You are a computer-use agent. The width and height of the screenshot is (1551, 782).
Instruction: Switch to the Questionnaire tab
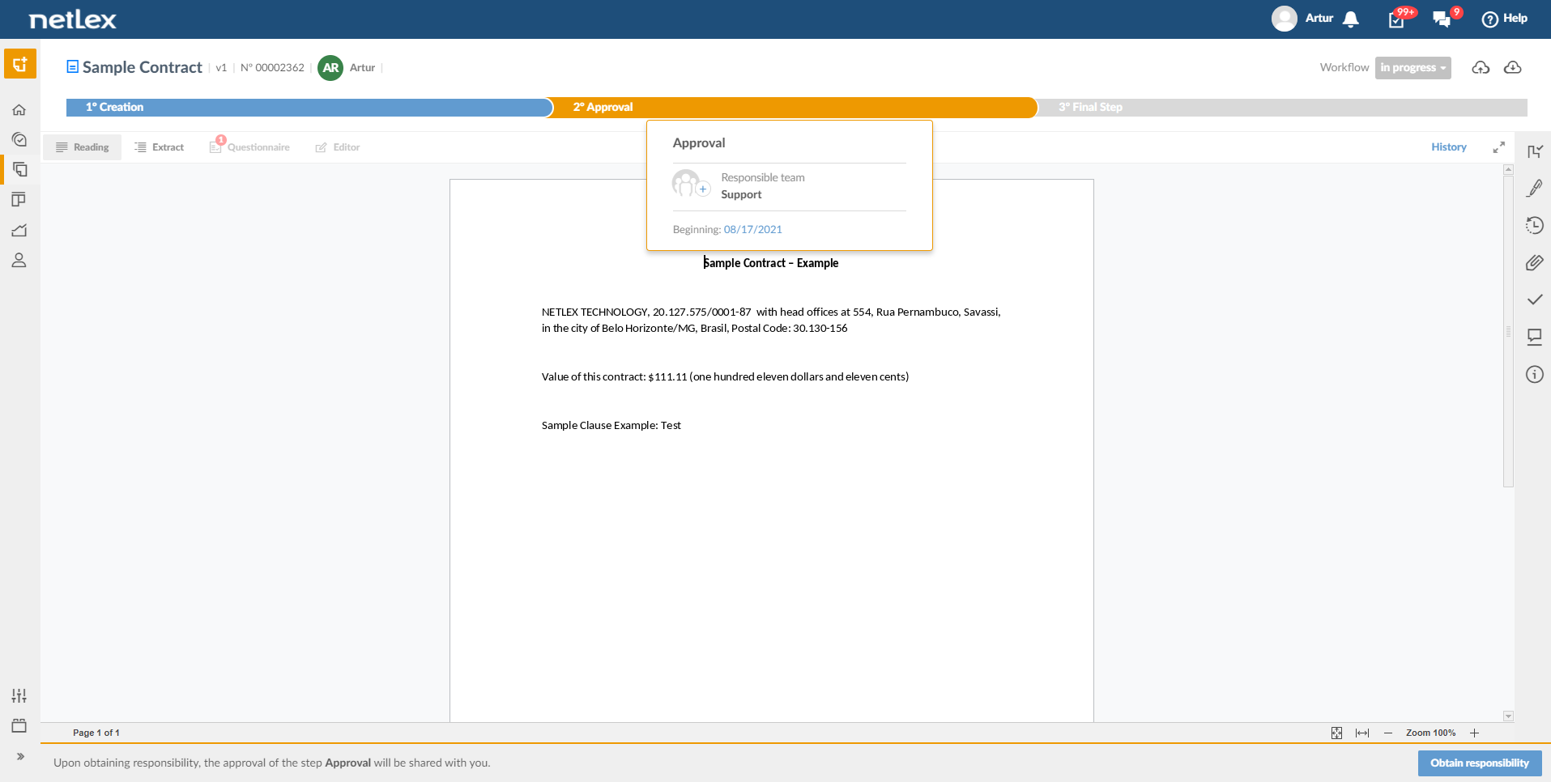(249, 147)
